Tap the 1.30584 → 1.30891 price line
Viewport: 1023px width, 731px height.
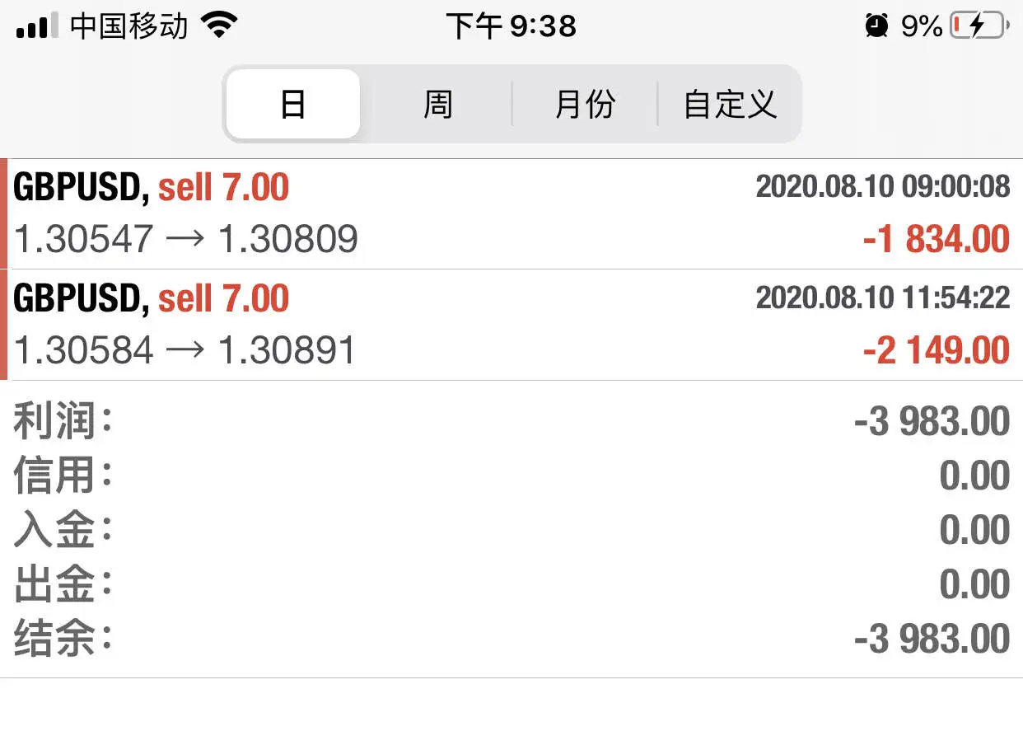click(x=185, y=350)
